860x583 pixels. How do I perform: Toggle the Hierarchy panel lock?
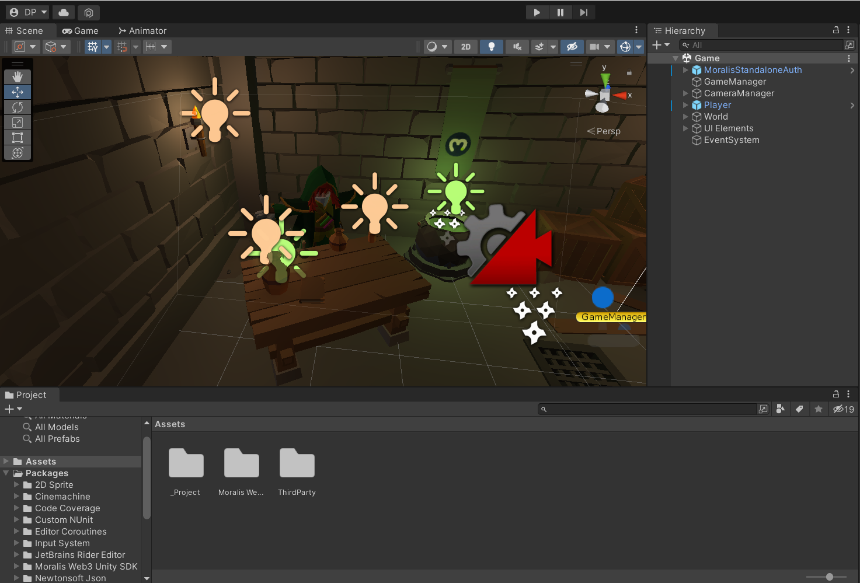(x=836, y=30)
